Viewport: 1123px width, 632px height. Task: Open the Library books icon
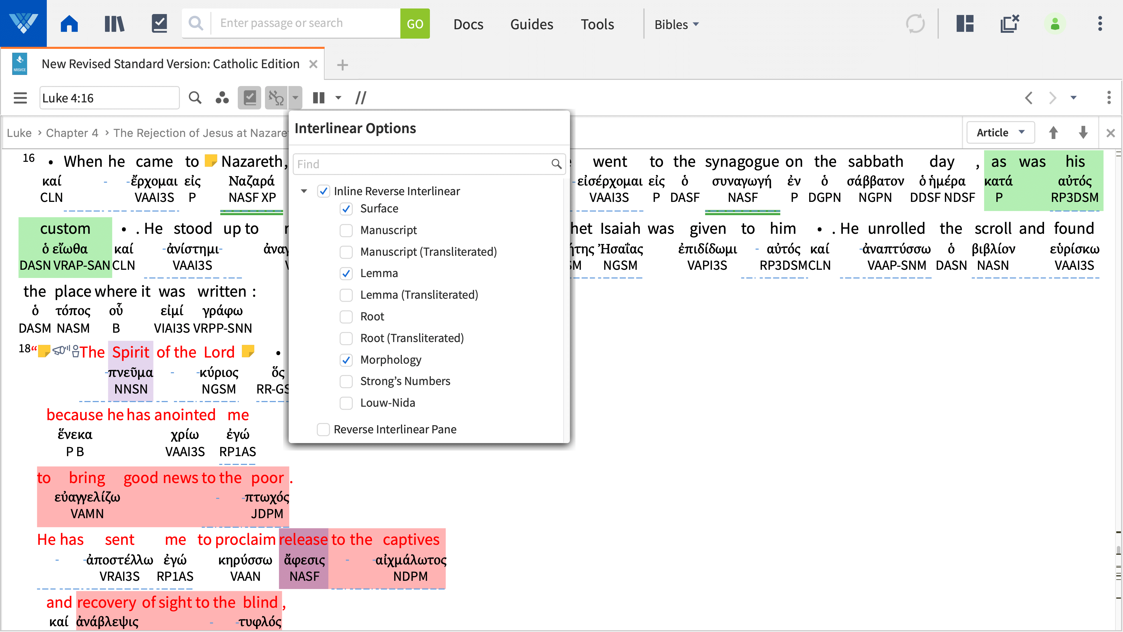point(114,23)
